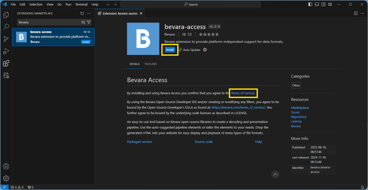Image resolution: width=368 pixels, height=190 pixels.
Task: Click Install in the sidebar list item
Action: [x=86, y=42]
